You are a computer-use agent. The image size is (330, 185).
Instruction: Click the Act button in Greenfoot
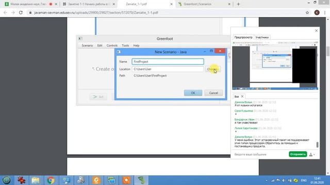click(x=98, y=97)
